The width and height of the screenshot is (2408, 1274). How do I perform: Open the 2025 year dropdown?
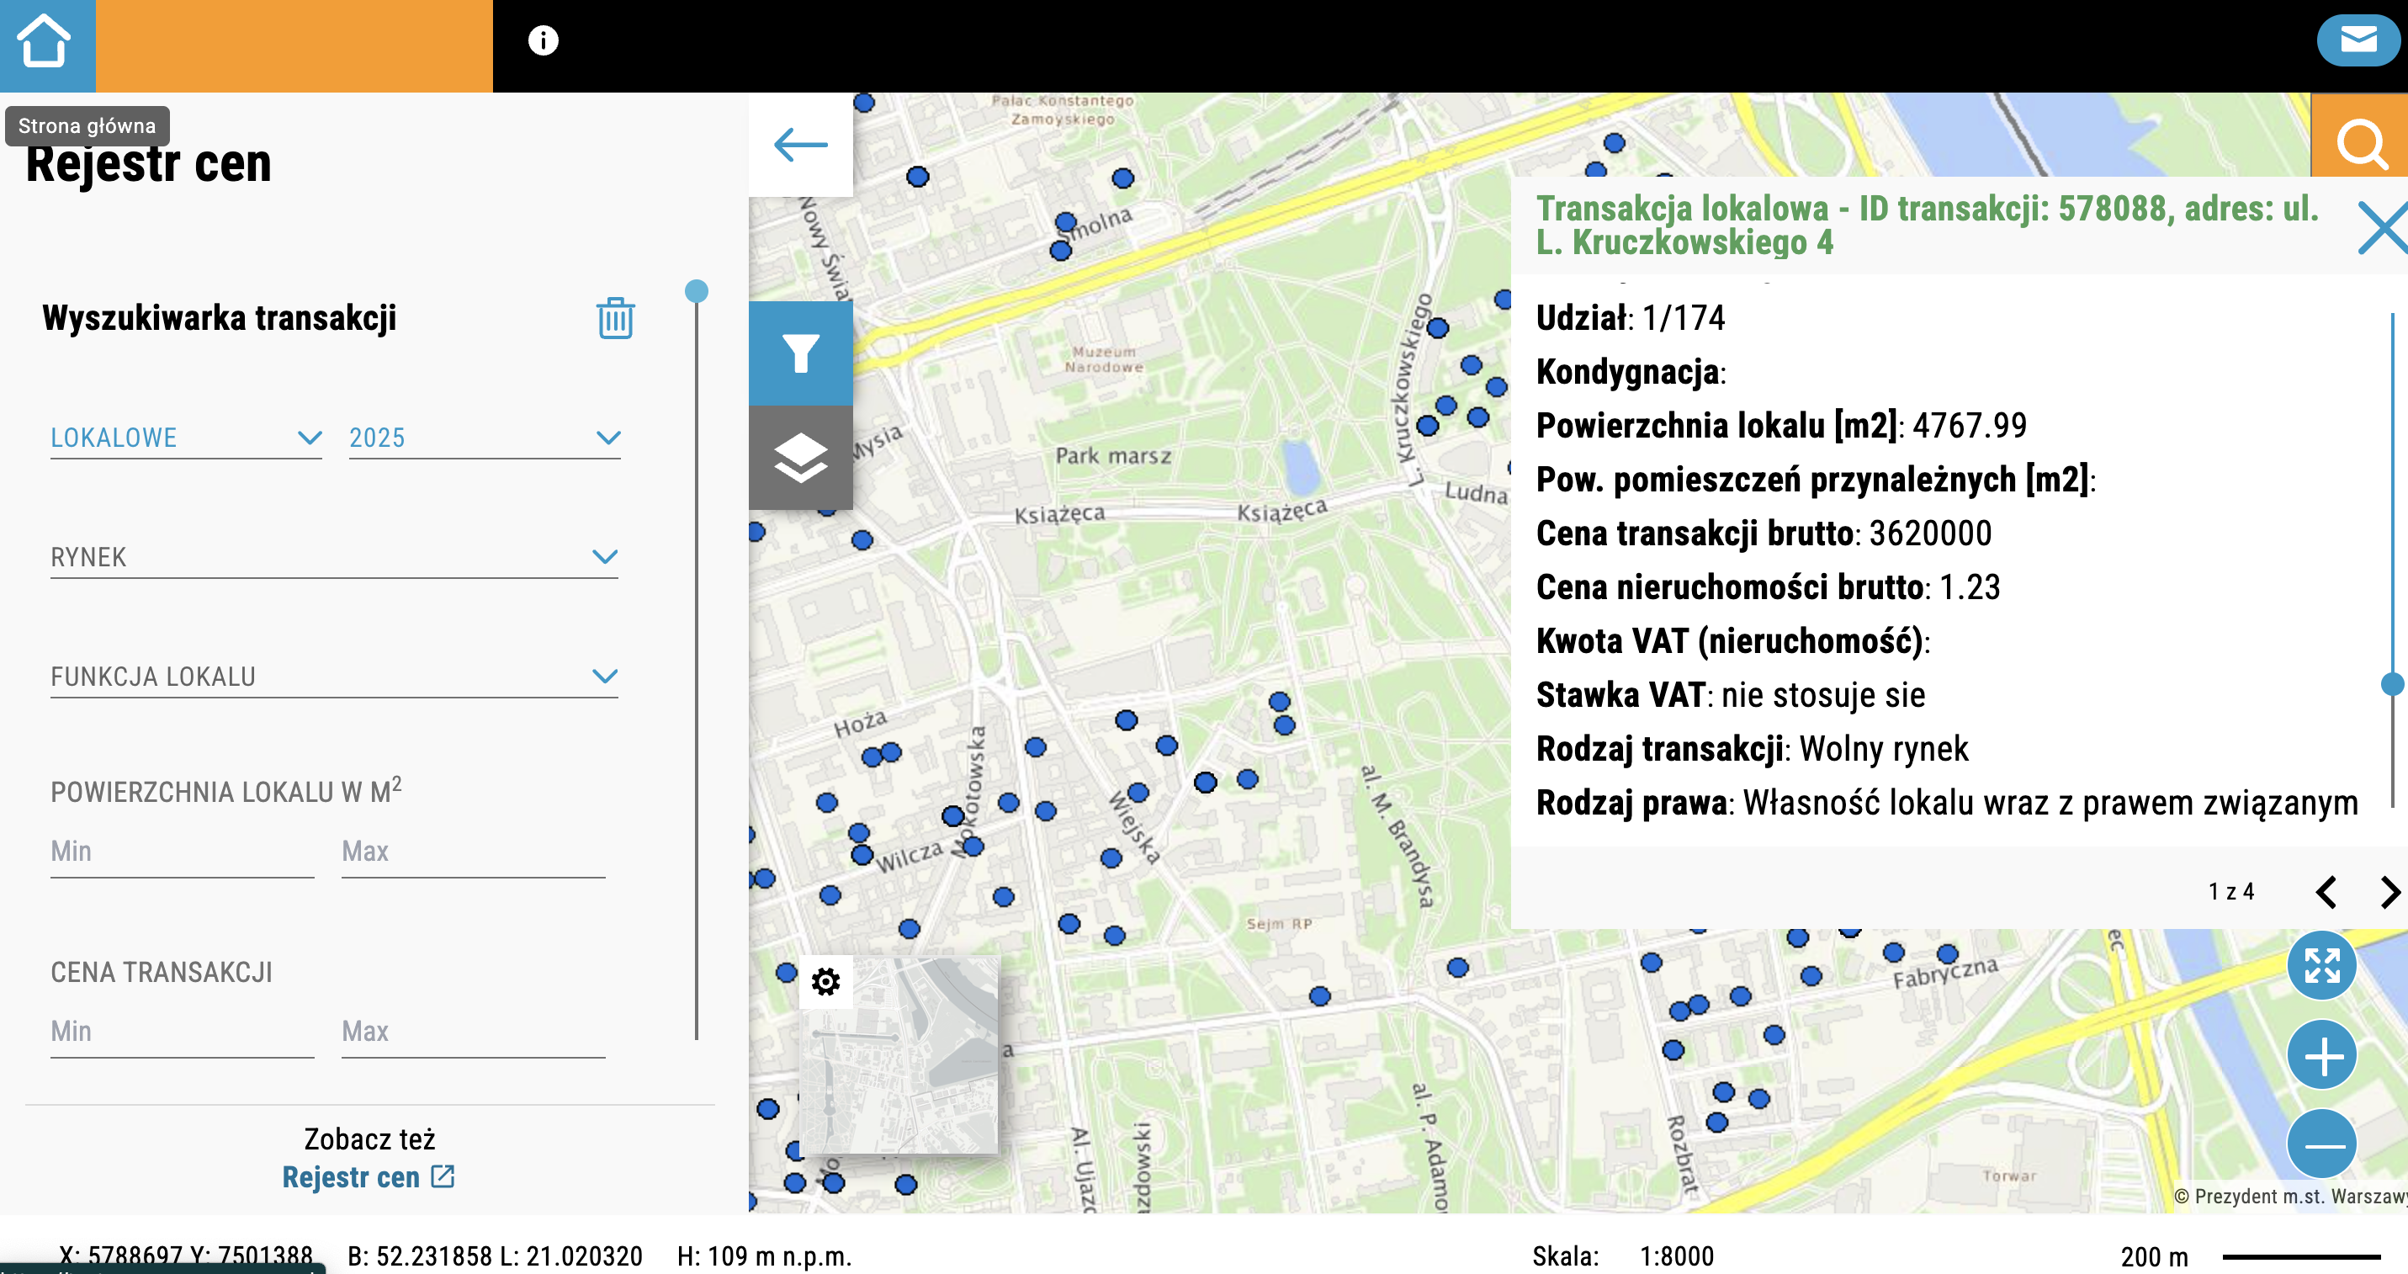pos(483,438)
